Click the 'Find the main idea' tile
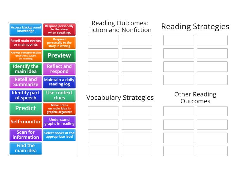This screenshot has width=238, height=178. (x=26, y=148)
